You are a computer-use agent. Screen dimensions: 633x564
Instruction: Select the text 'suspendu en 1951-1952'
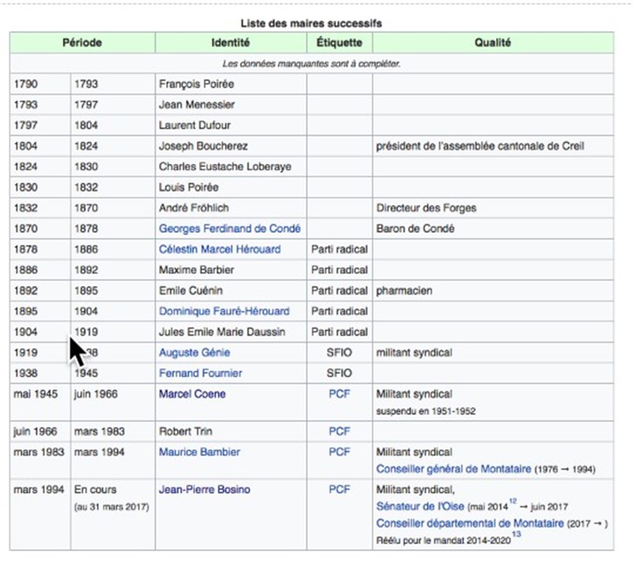coord(426,411)
